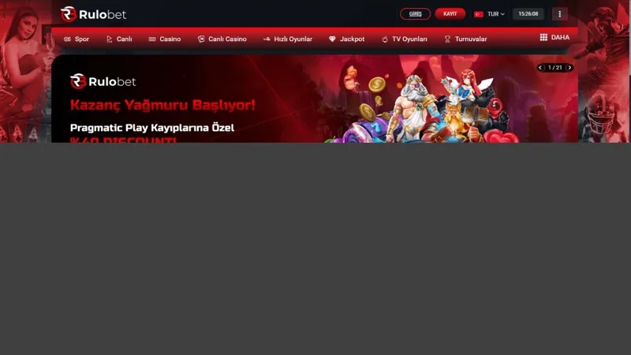This screenshot has height=355, width=631.
Task: Click the Jackpot diamond icon
Action: [x=332, y=39]
